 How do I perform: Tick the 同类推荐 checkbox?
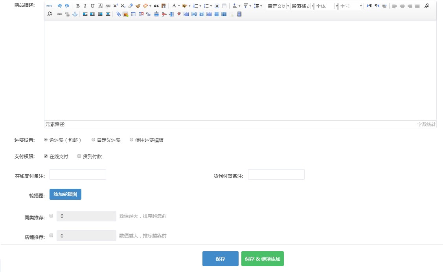click(51, 215)
